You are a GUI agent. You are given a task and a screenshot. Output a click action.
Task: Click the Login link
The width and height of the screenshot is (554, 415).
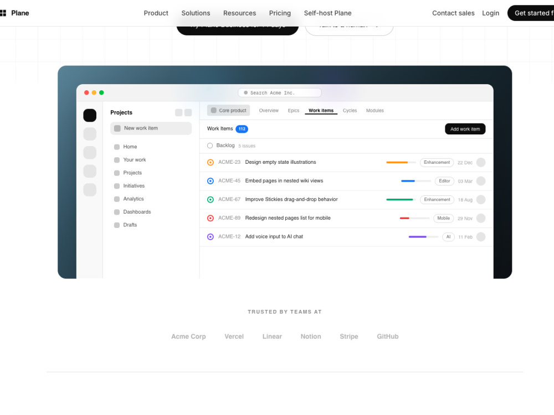pos(490,13)
